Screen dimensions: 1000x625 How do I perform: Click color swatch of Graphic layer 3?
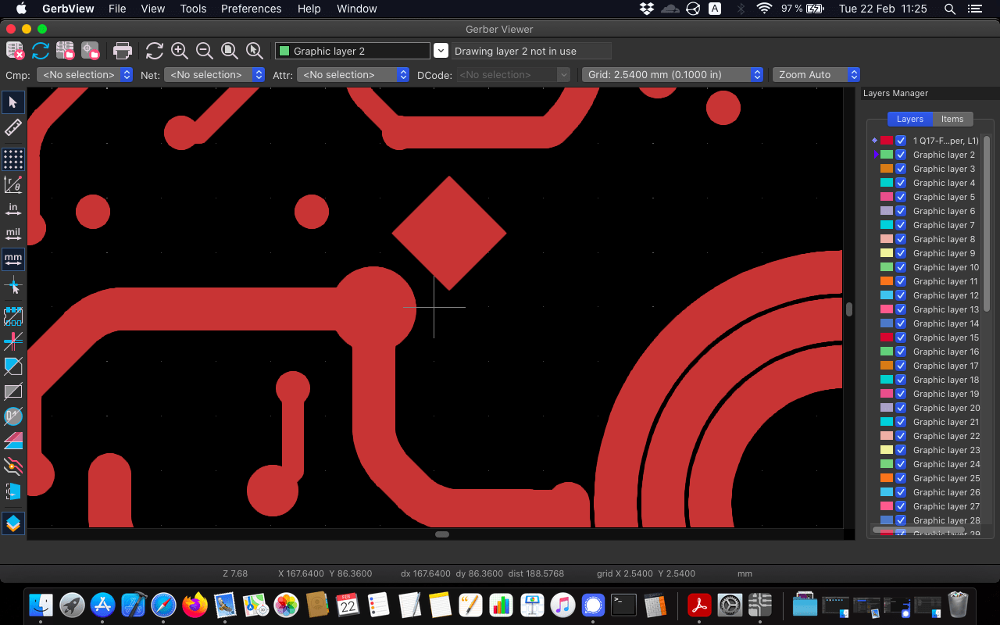tap(887, 169)
